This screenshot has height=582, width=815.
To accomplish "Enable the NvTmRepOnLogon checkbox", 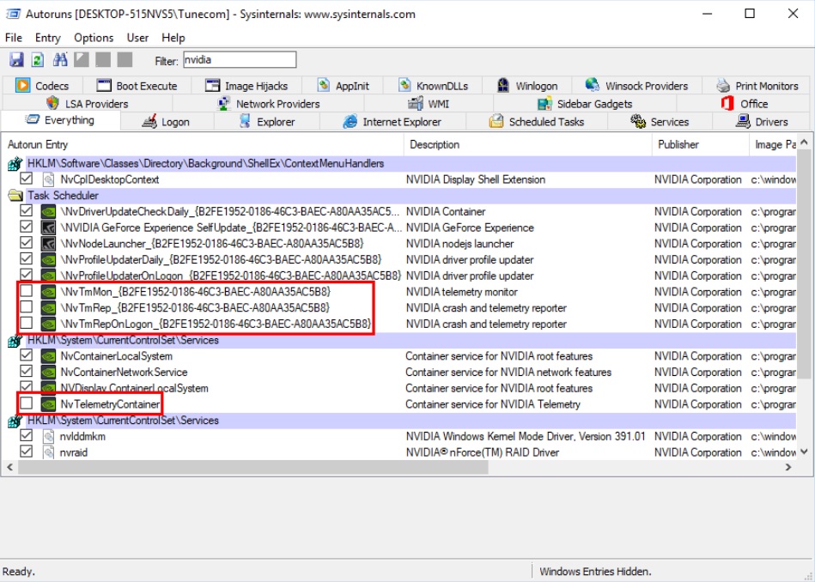I will tap(26, 324).
